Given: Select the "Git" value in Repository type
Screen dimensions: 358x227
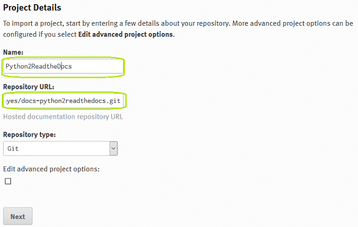Looking at the screenshot, I should pyautogui.click(x=13, y=149).
